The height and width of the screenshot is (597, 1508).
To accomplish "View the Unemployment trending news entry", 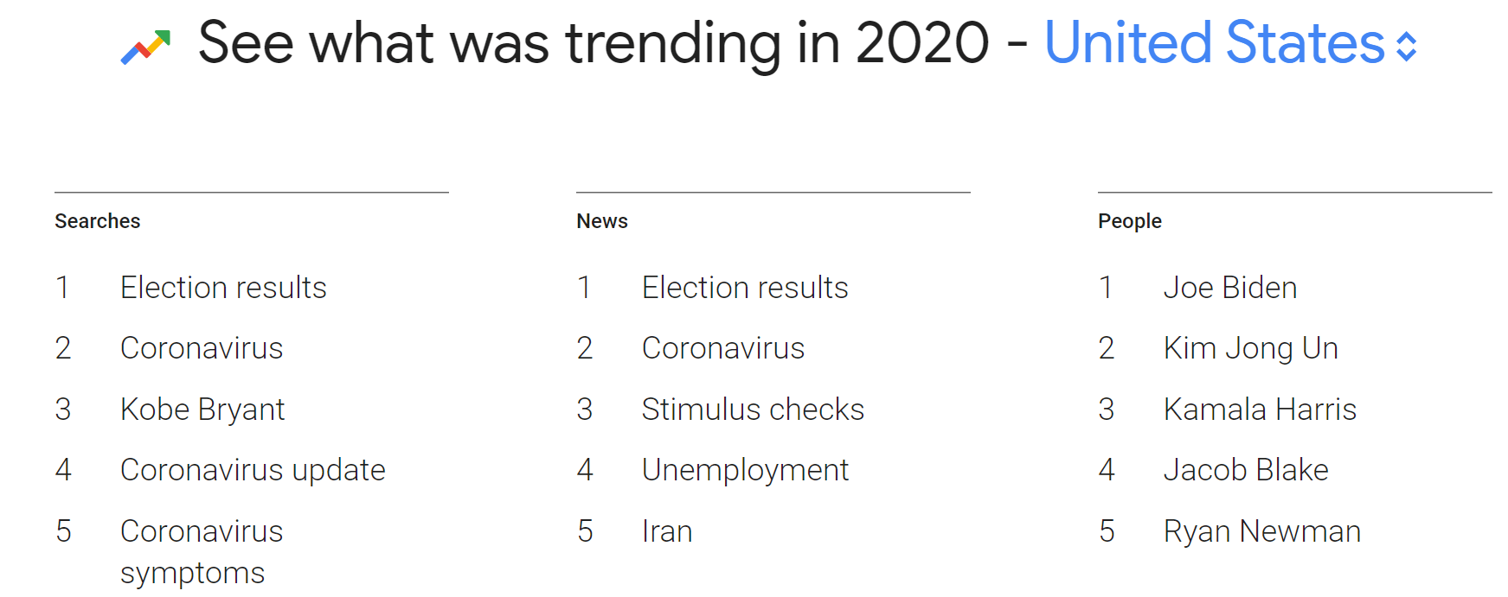I will coord(745,470).
